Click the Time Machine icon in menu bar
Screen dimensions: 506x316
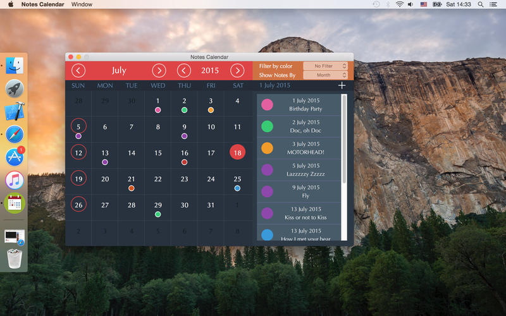click(x=376, y=4)
